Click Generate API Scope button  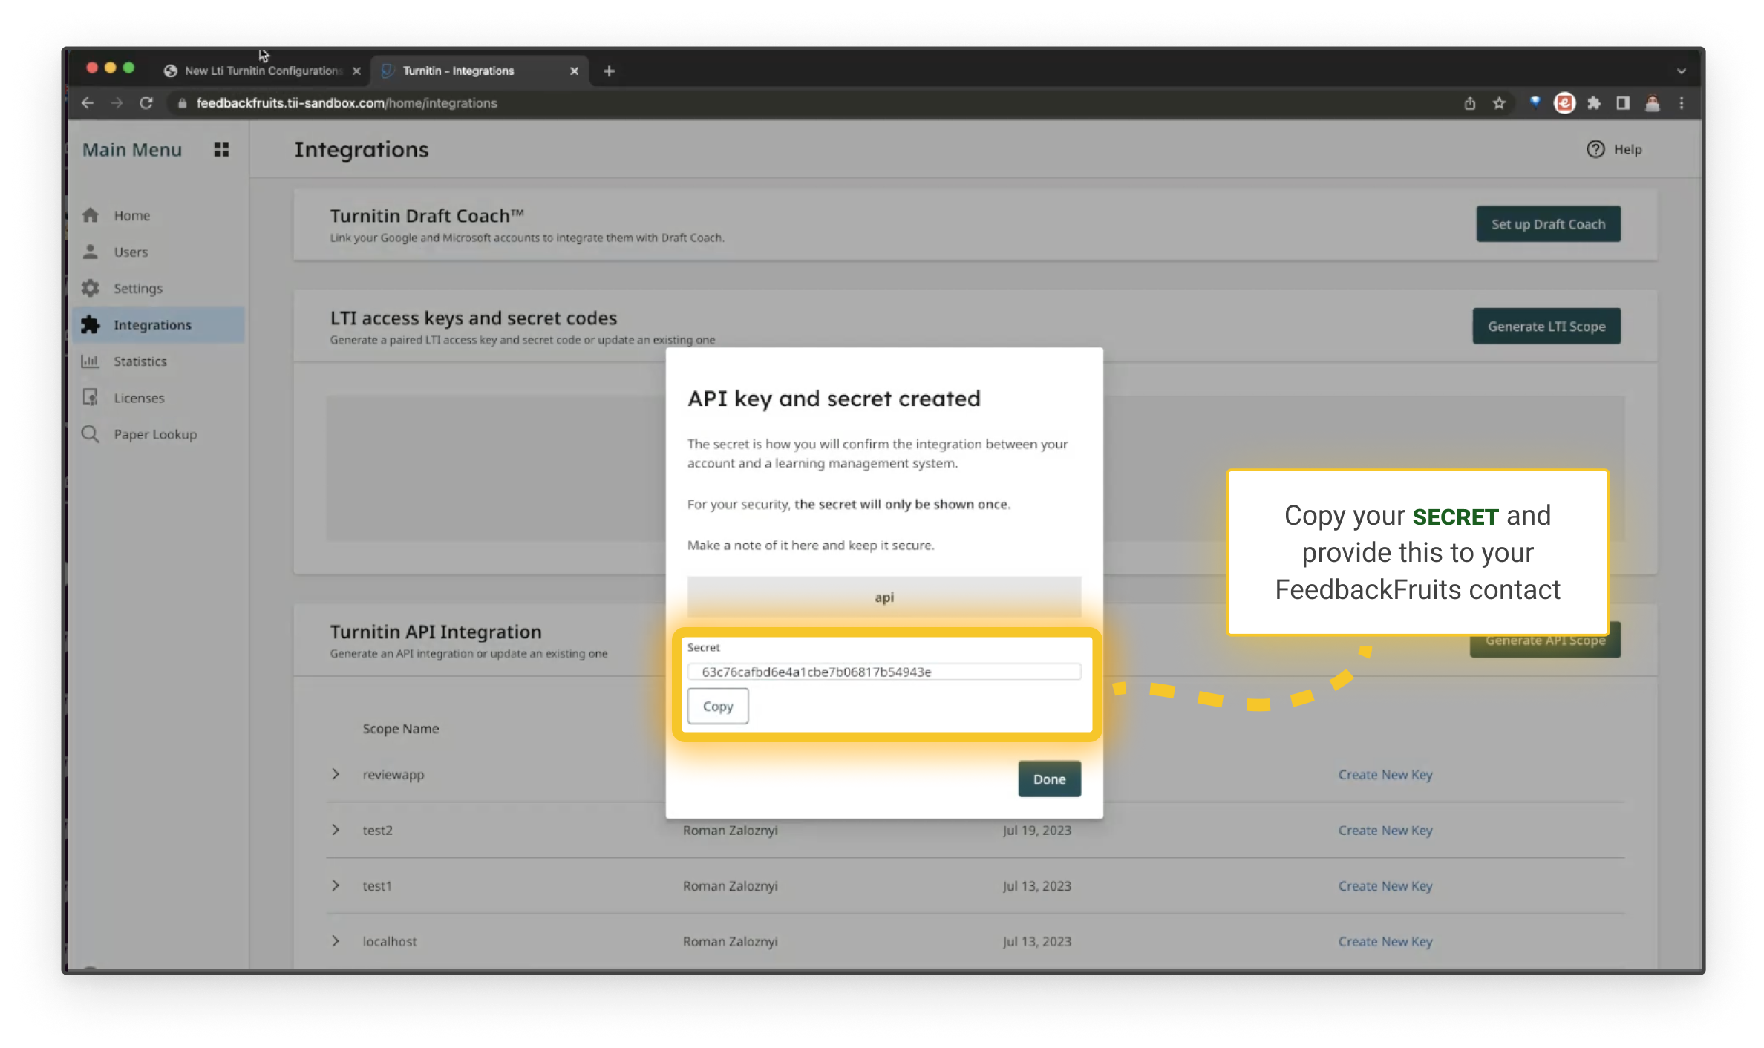pos(1545,641)
